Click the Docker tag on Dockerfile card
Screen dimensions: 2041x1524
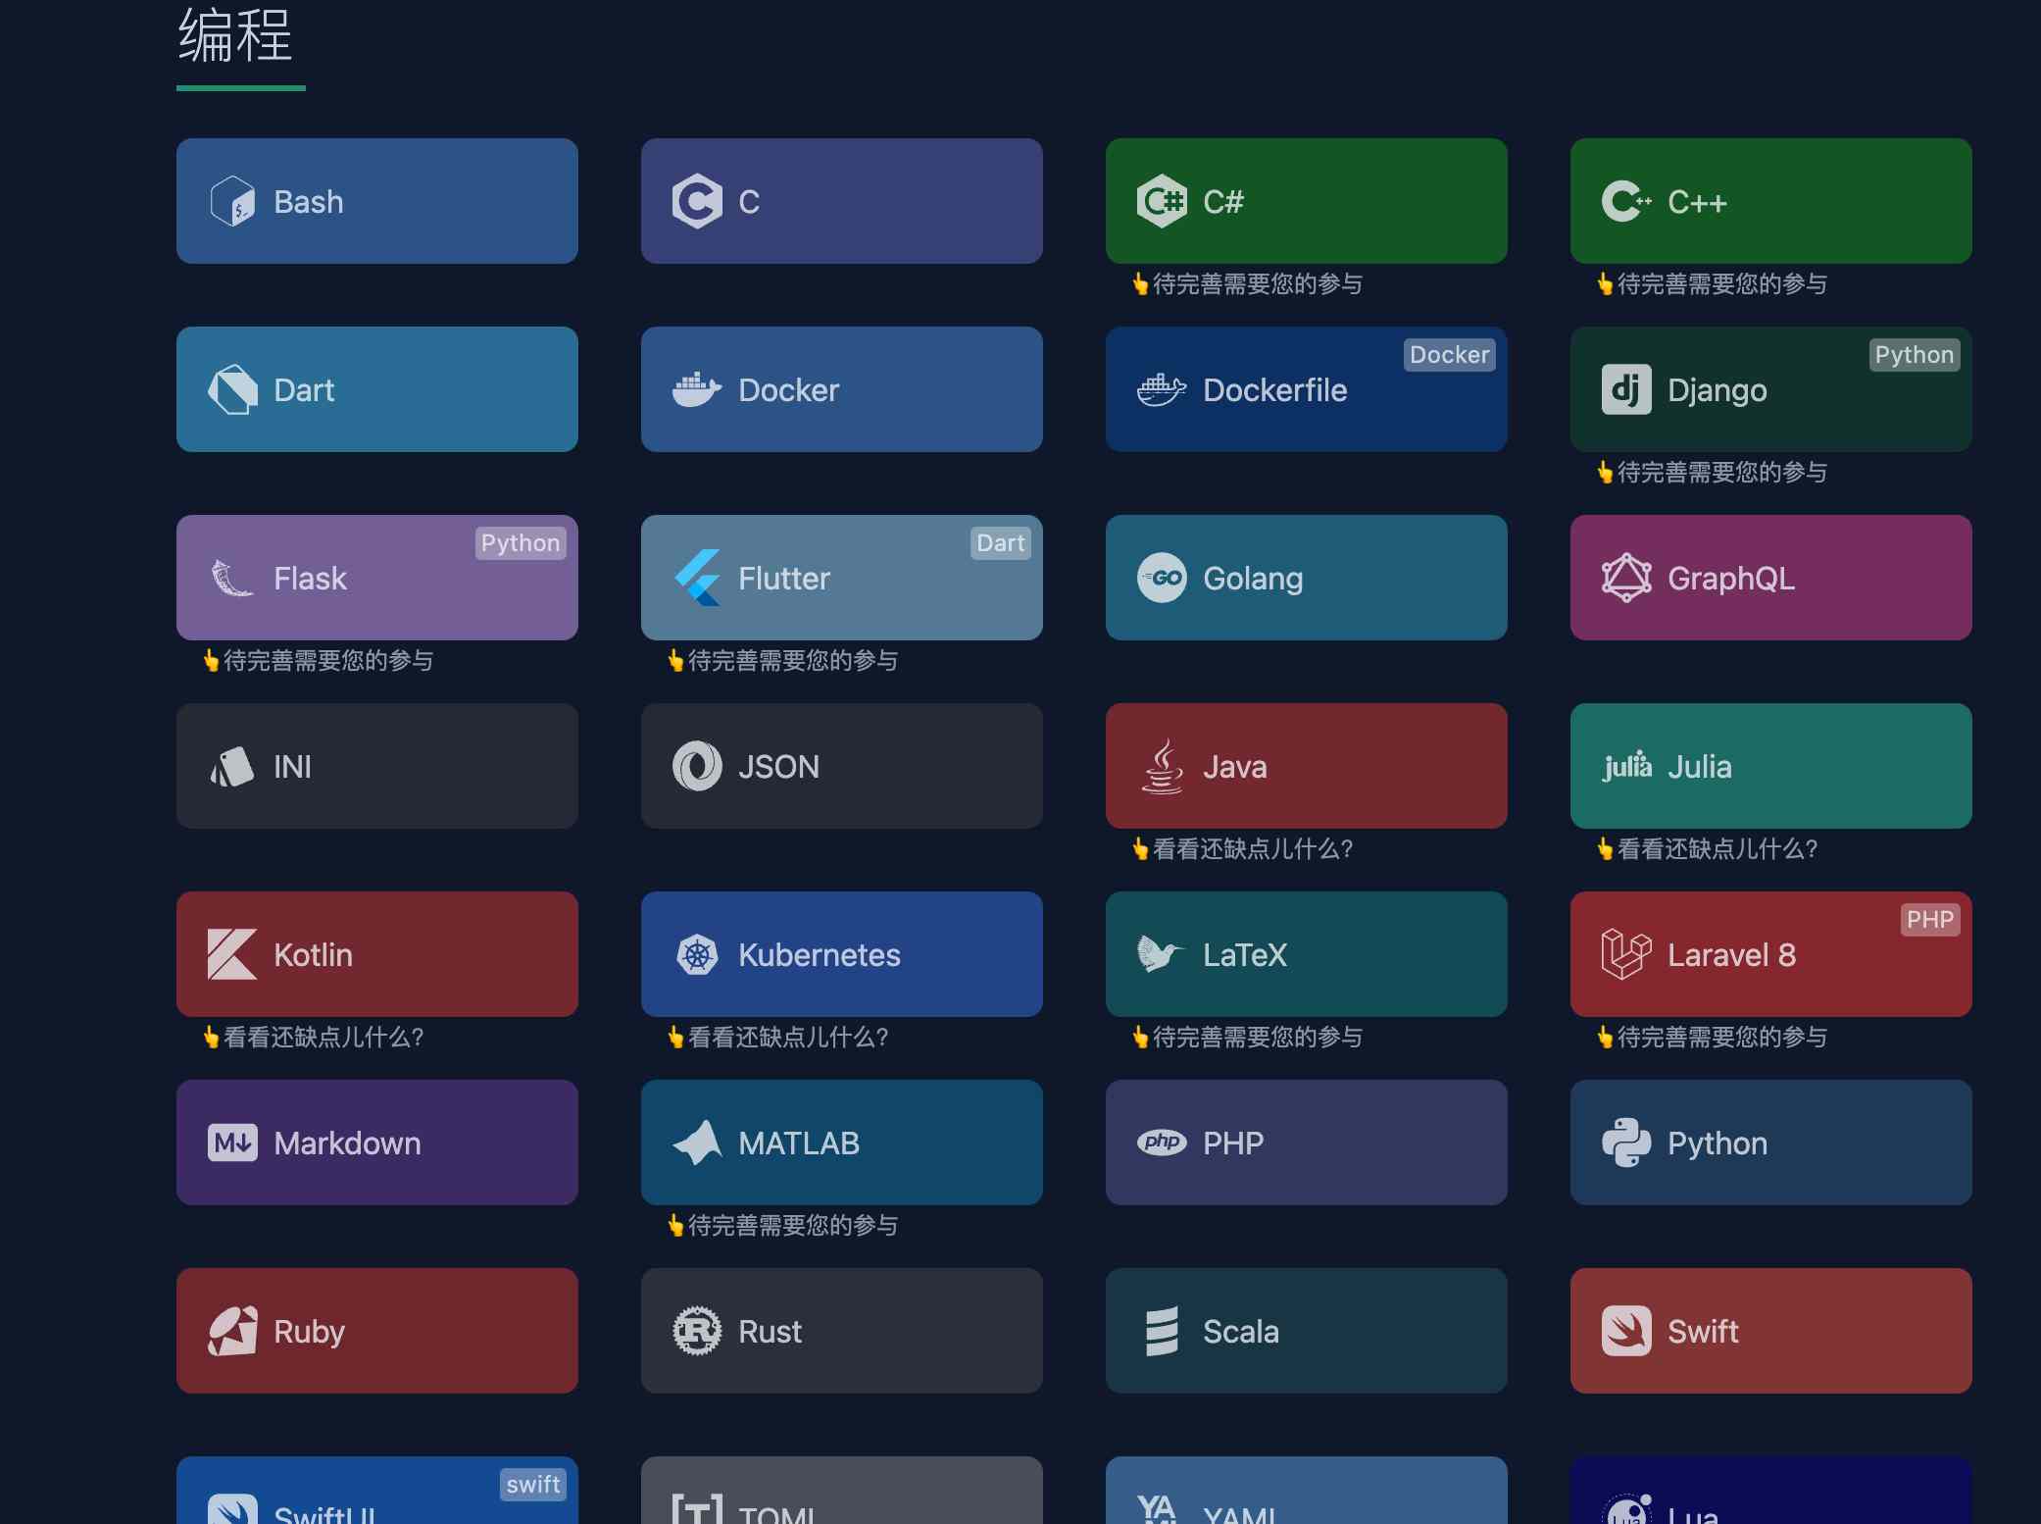[1449, 355]
